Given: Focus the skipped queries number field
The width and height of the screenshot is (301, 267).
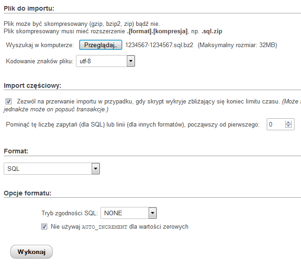Looking at the screenshot, I should pos(276,124).
